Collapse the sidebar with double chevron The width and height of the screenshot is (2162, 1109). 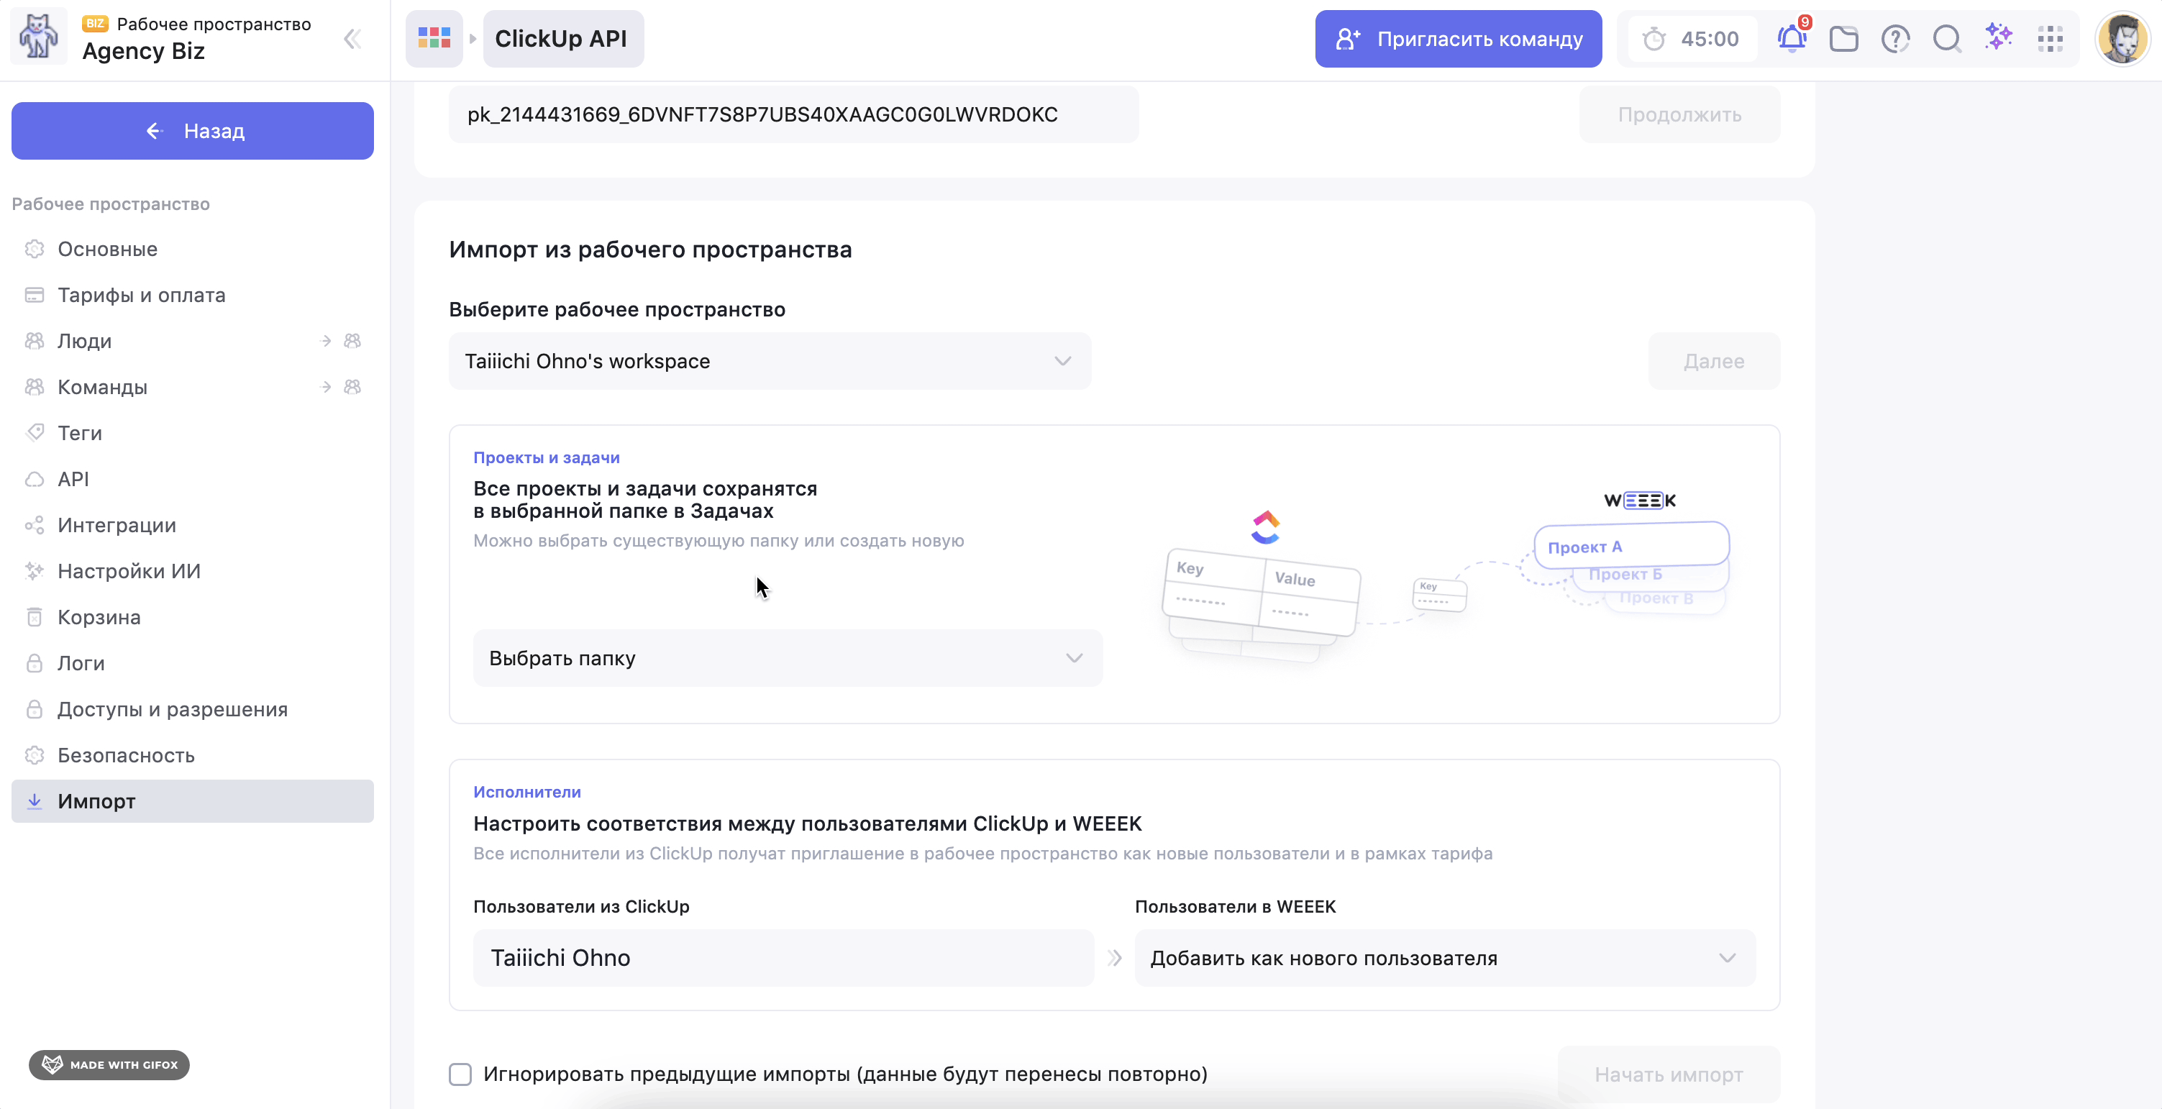pos(352,39)
